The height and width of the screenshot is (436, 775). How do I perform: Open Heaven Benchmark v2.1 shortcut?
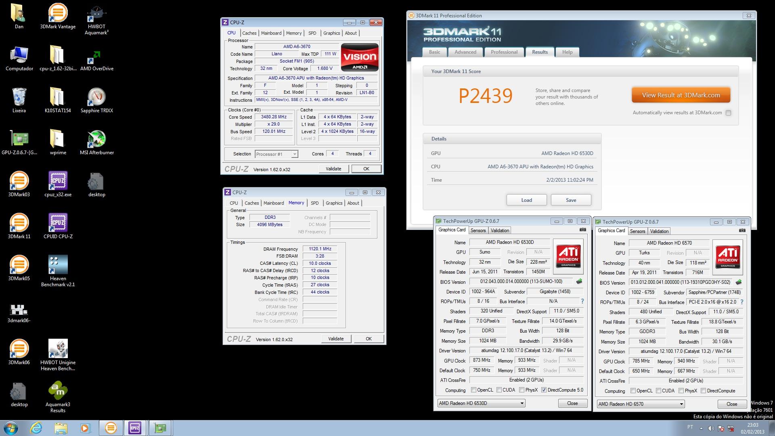point(58,271)
